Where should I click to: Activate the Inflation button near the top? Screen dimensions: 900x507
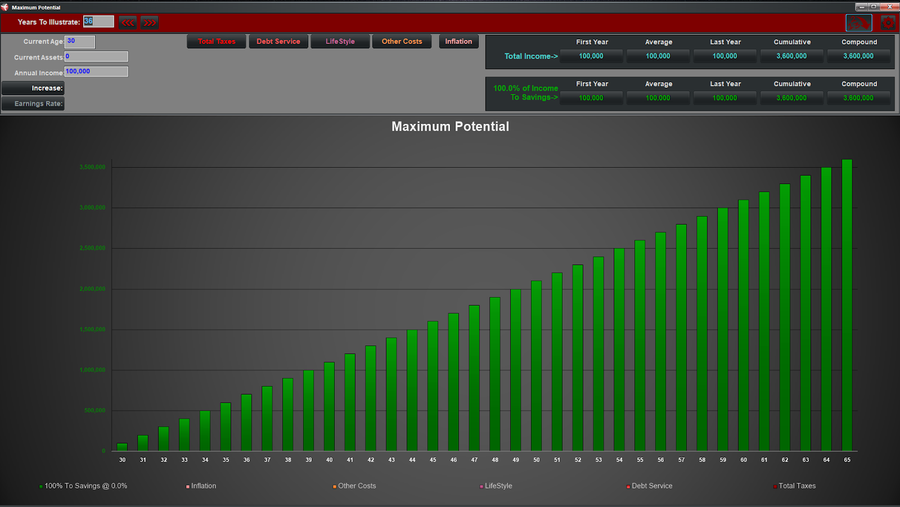pos(459,42)
